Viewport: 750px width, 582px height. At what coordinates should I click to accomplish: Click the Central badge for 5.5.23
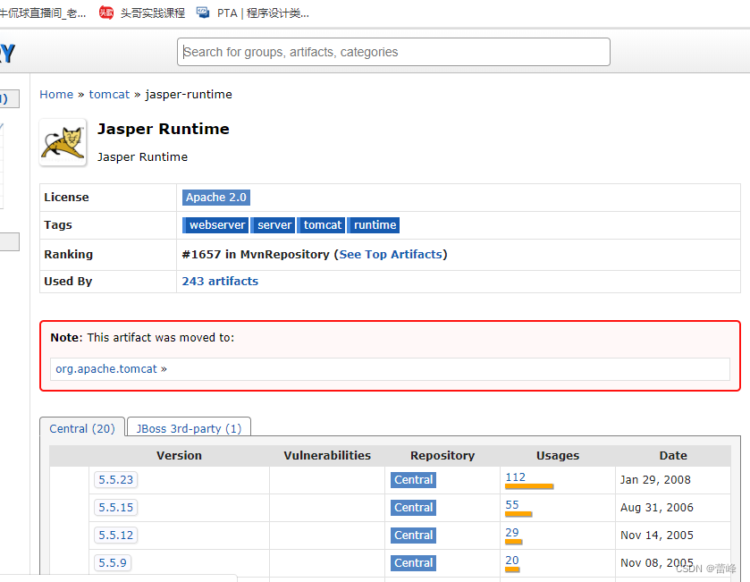[413, 480]
